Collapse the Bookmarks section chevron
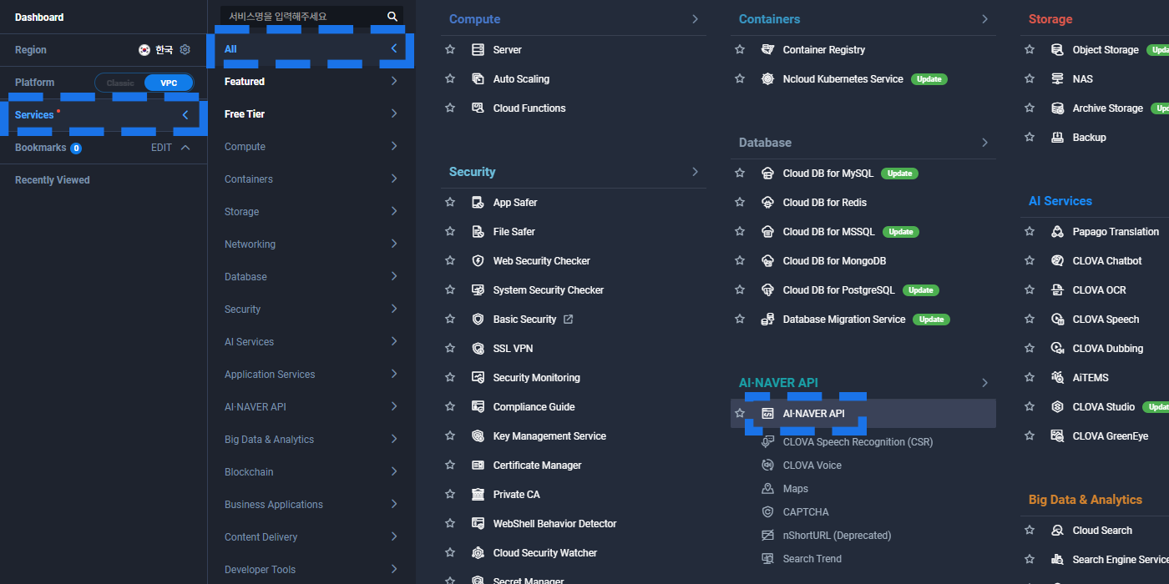The image size is (1169, 584). 185,148
